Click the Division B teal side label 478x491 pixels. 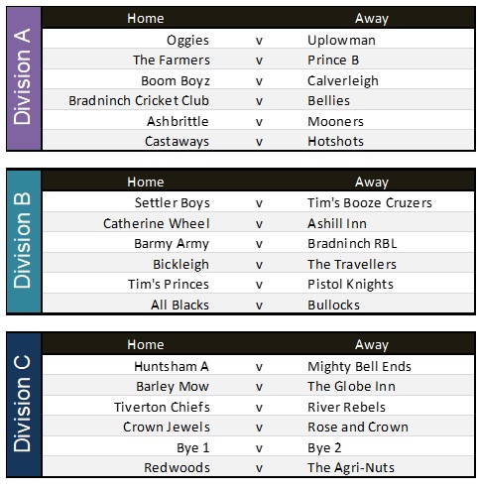[24, 241]
